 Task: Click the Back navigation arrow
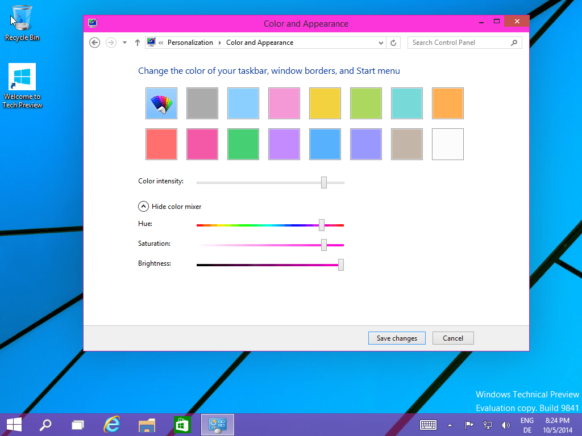(95, 43)
